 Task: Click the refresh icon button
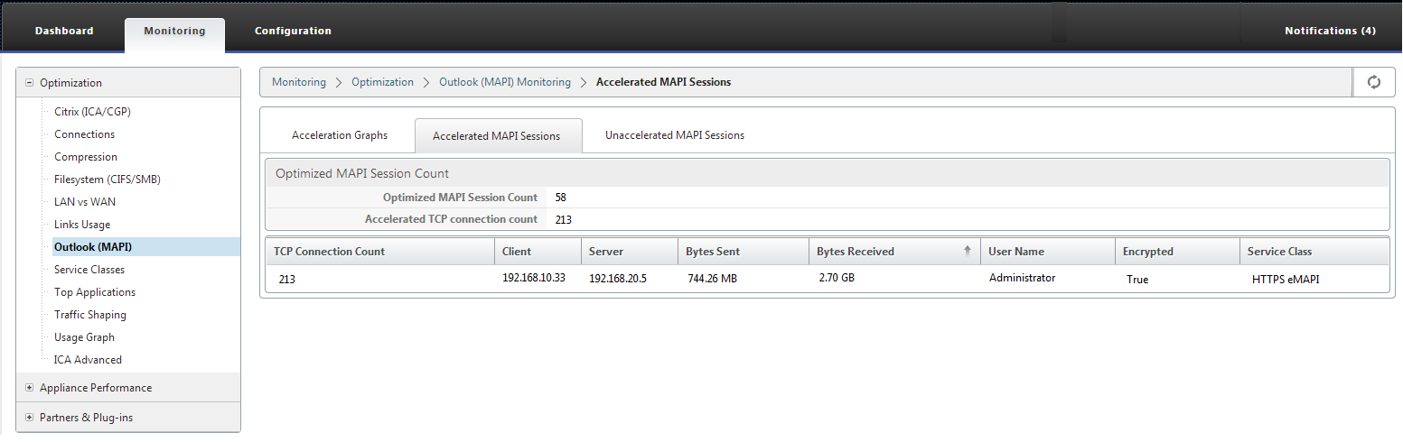1373,82
